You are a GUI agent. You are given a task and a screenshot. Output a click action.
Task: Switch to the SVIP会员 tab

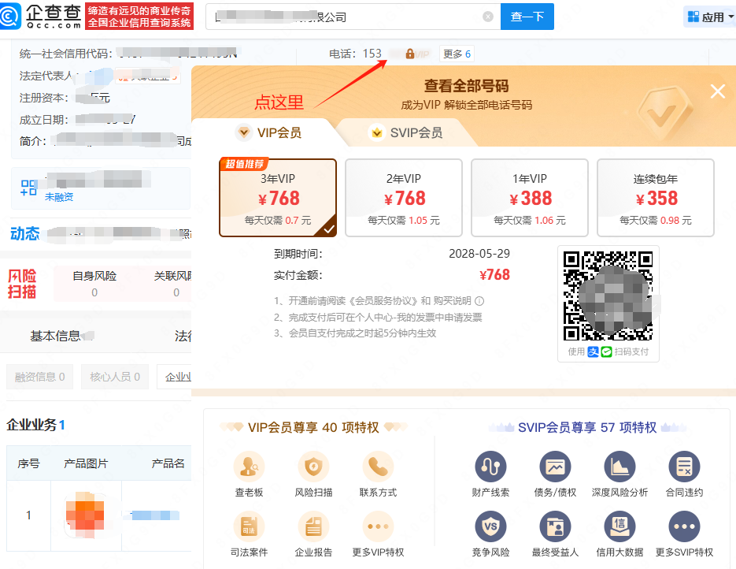click(405, 132)
